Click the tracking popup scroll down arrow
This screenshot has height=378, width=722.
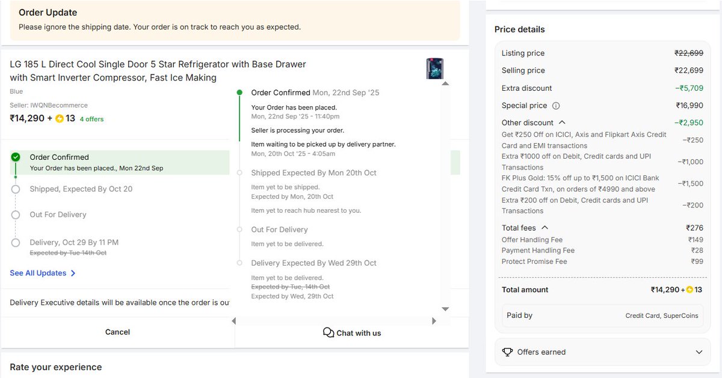pos(445,309)
